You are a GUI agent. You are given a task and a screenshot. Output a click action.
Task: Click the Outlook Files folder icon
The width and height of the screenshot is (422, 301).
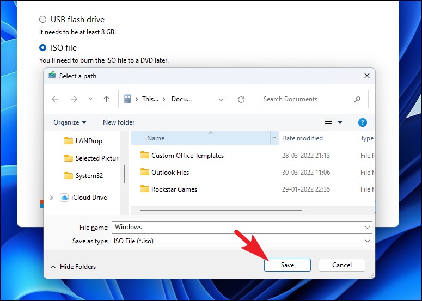[145, 172]
